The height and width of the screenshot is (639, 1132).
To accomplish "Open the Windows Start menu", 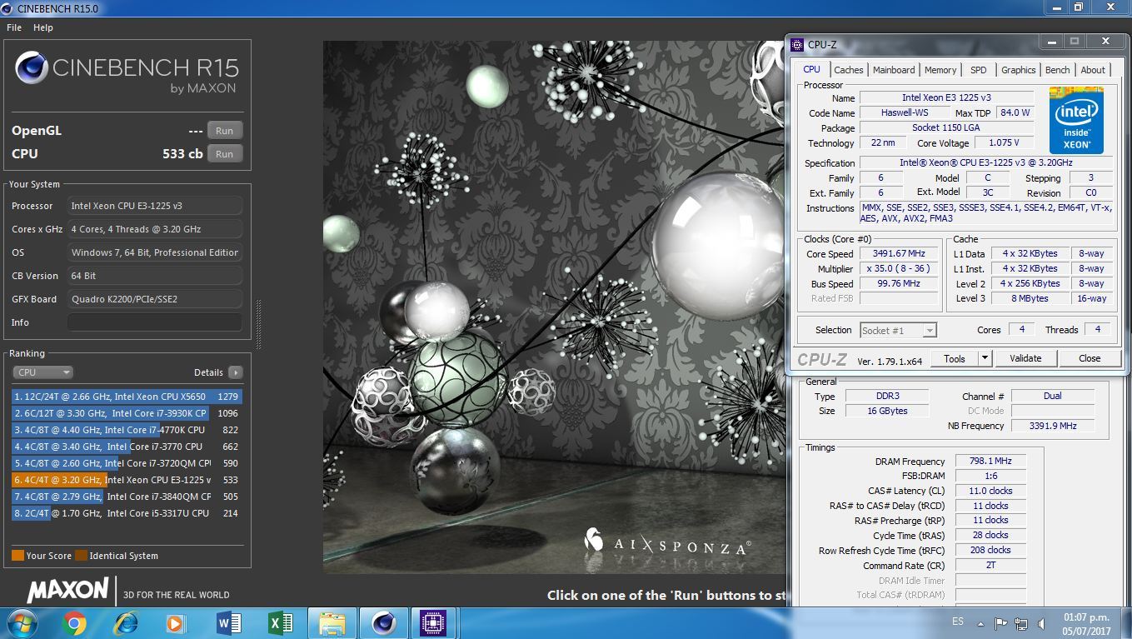I will tap(21, 623).
